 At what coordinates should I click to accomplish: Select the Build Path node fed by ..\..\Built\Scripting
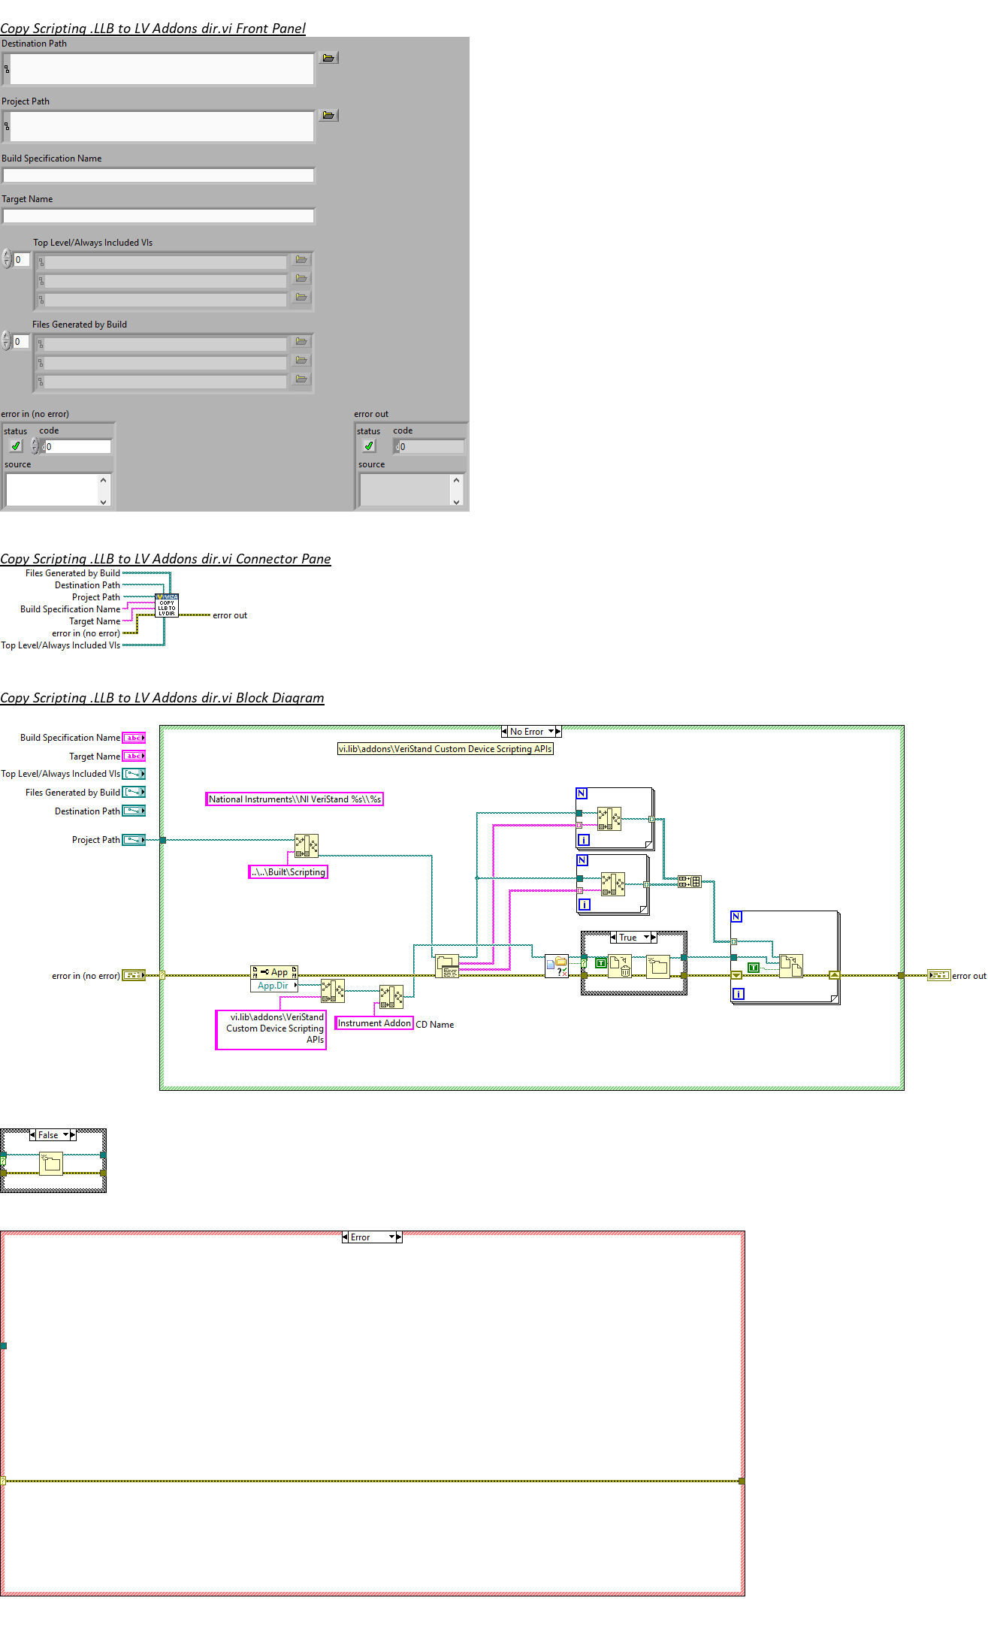point(307,846)
